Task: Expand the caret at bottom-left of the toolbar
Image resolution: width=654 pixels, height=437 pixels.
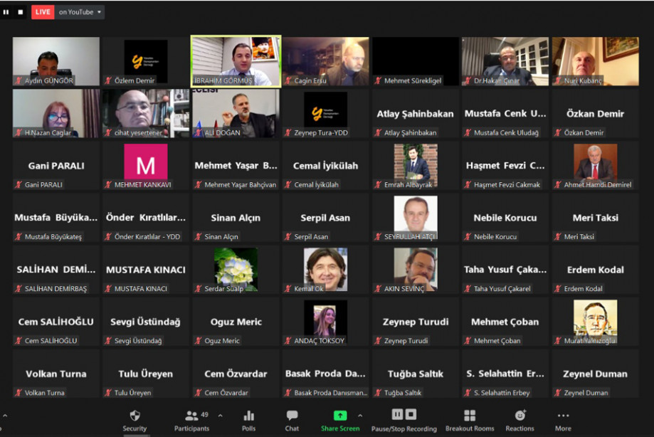Action: [4, 416]
